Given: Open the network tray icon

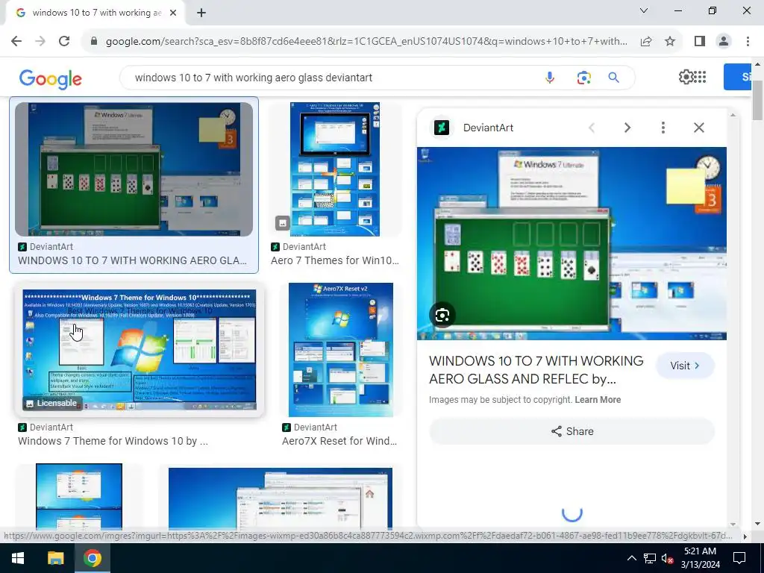Looking at the screenshot, I should pyautogui.click(x=650, y=558).
